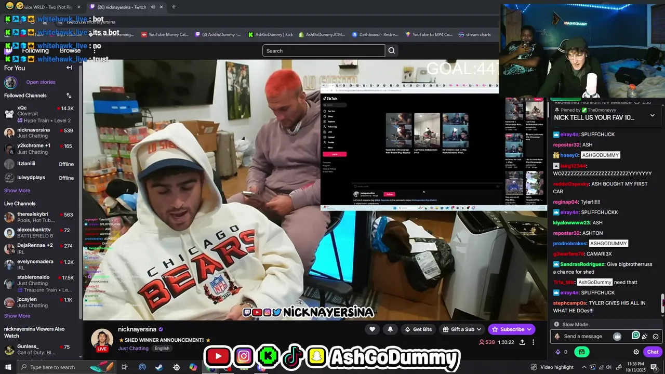
Task: Click chat username kiyalowwww23
Action: click(x=571, y=222)
